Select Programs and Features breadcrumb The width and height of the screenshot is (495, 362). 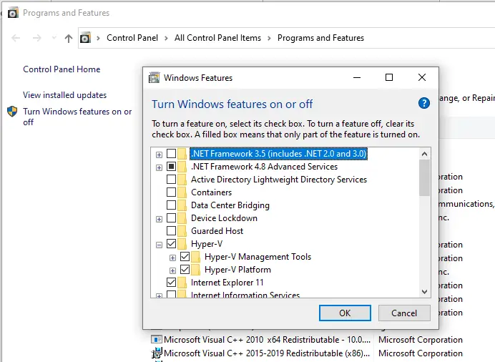(x=320, y=38)
